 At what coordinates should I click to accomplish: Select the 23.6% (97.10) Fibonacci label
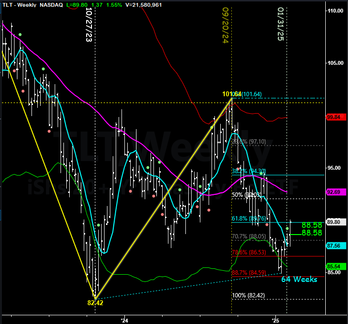point(249,142)
